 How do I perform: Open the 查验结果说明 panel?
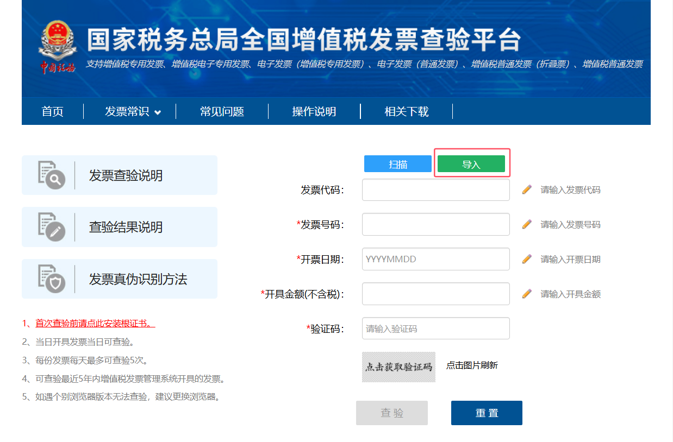pos(120,227)
